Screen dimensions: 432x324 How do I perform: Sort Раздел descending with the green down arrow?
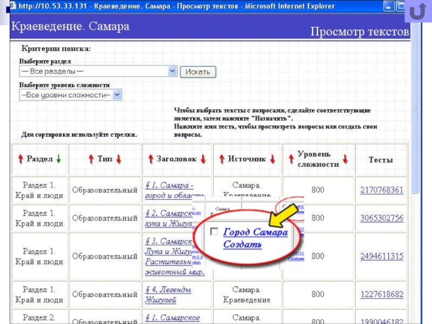tap(58, 159)
